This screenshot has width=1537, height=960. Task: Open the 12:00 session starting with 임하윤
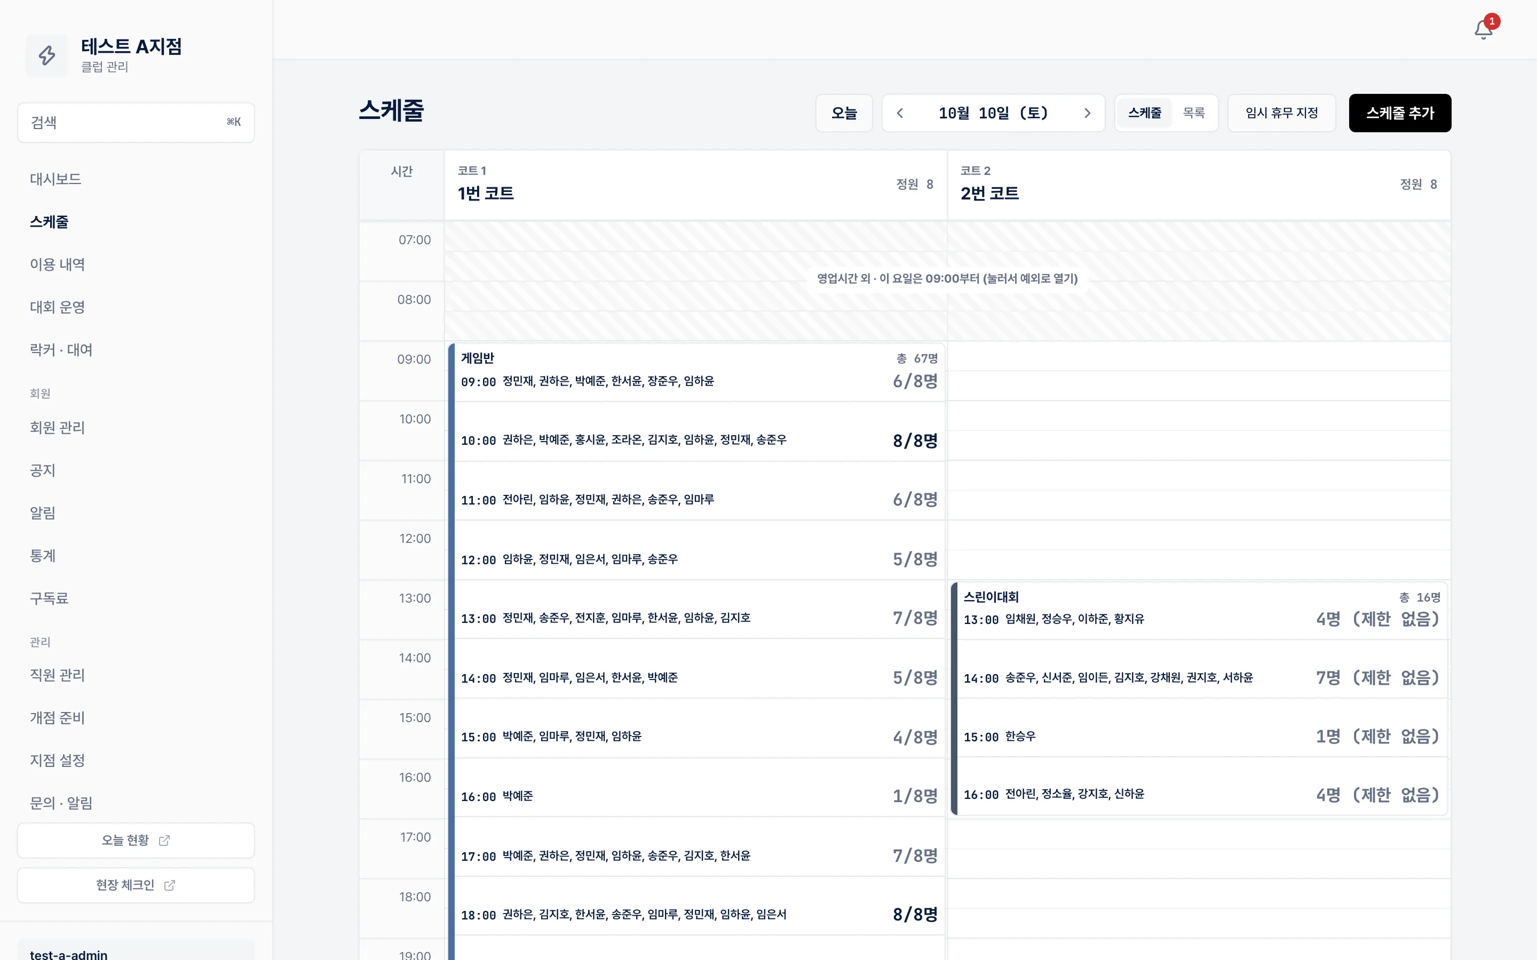click(699, 550)
